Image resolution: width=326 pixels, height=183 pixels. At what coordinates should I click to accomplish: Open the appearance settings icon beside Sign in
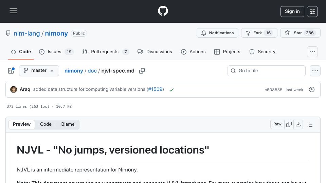coord(312,12)
